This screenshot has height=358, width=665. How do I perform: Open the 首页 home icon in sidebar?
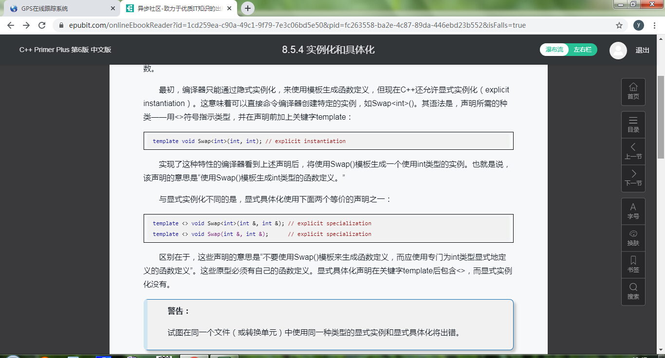pos(633,91)
